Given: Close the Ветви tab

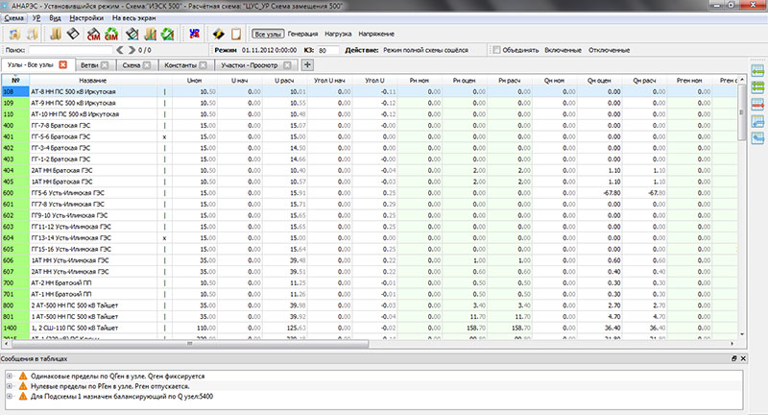Looking at the screenshot, I should (105, 65).
